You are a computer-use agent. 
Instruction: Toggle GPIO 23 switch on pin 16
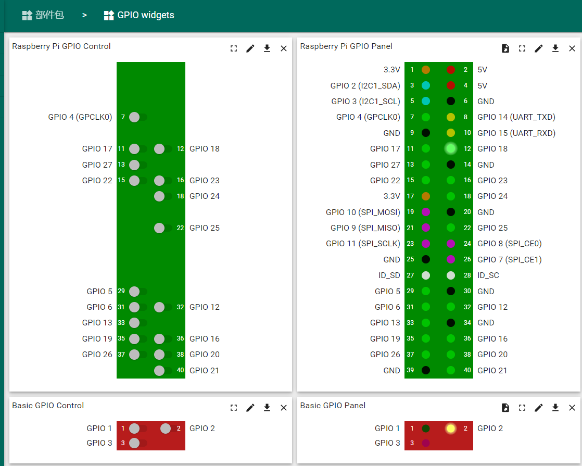(x=163, y=181)
